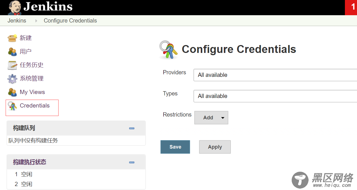Open the Types dropdown
This screenshot has width=357, height=190.
tap(275, 96)
